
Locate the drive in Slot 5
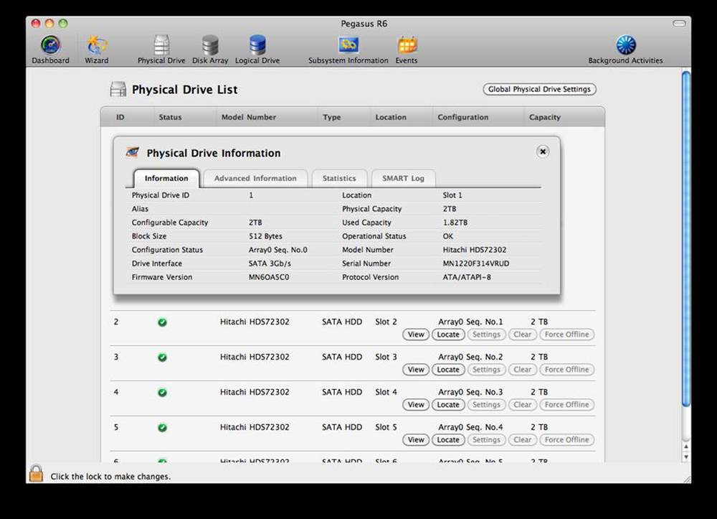pos(448,440)
